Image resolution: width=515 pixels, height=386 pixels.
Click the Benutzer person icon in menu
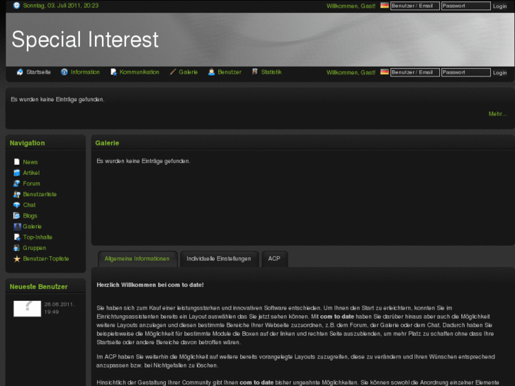point(212,72)
